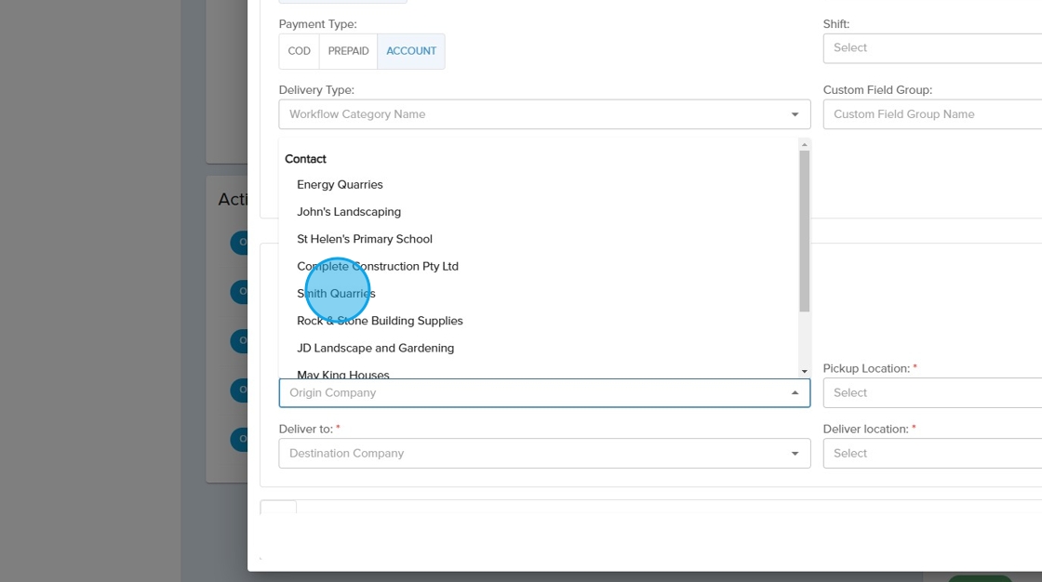Focus the Origin Company search field

[x=530, y=393]
